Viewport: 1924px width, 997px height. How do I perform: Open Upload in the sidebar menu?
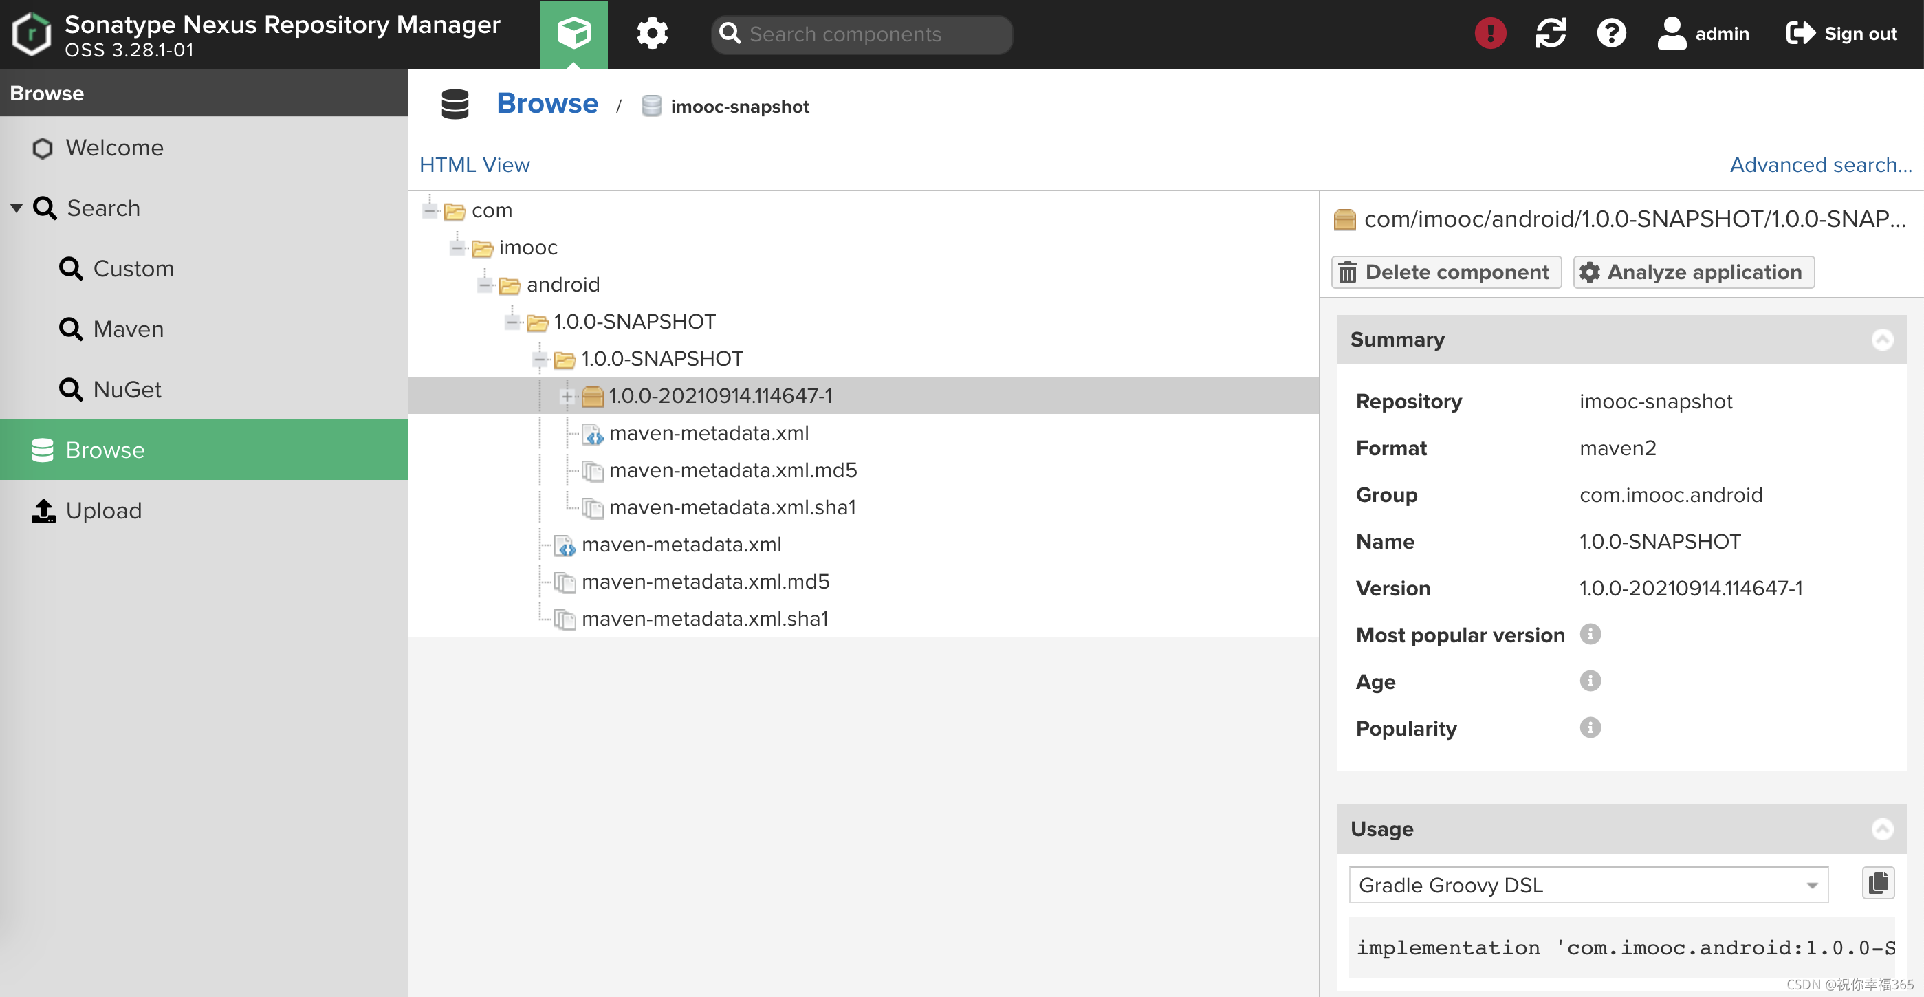coord(103,511)
